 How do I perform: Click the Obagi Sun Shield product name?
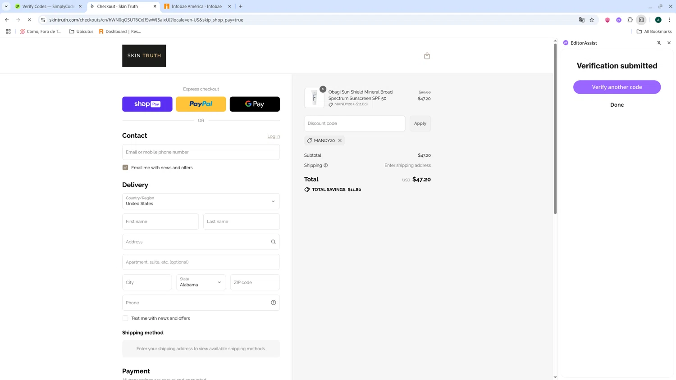pyautogui.click(x=361, y=95)
